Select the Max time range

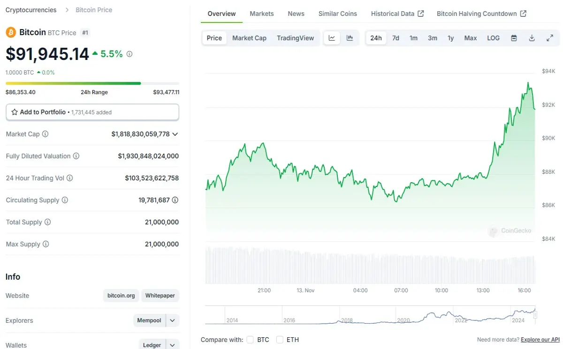[x=471, y=38]
